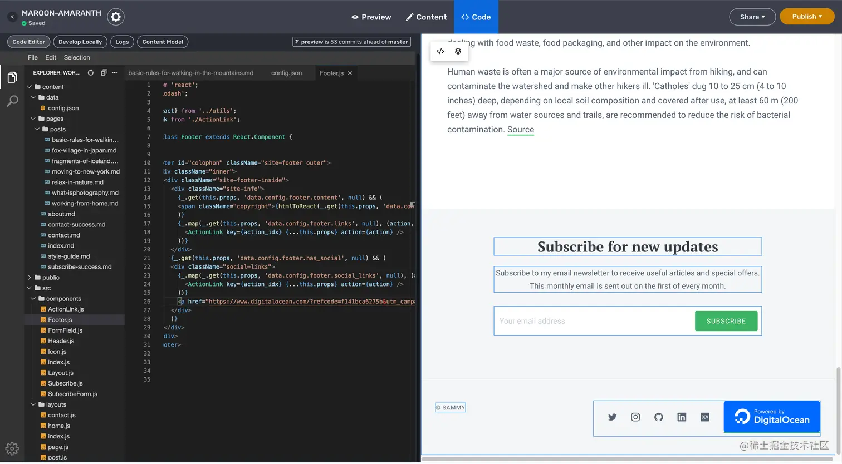Screen dimensions: 842x464
Task: Open the settings gear at bottom of sidebar
Action: (12, 448)
